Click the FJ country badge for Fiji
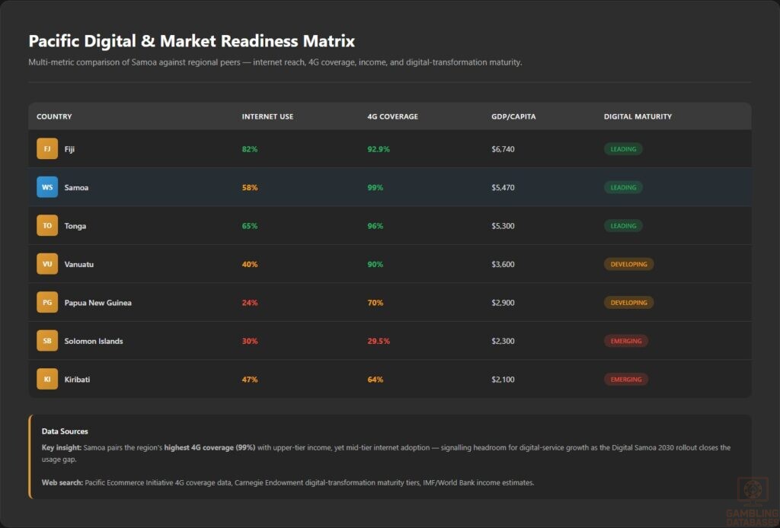The width and height of the screenshot is (780, 528). pyautogui.click(x=47, y=149)
